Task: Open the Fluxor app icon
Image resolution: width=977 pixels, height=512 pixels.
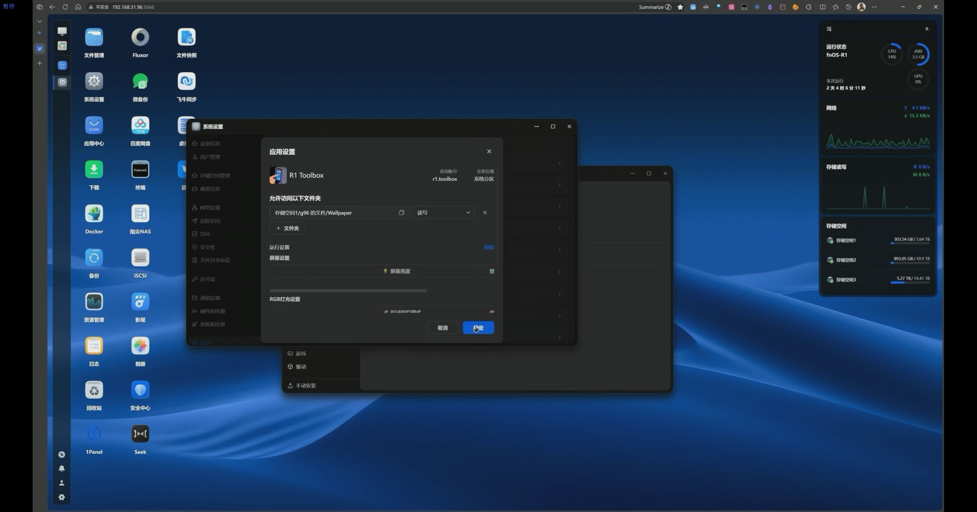Action: coord(140,37)
